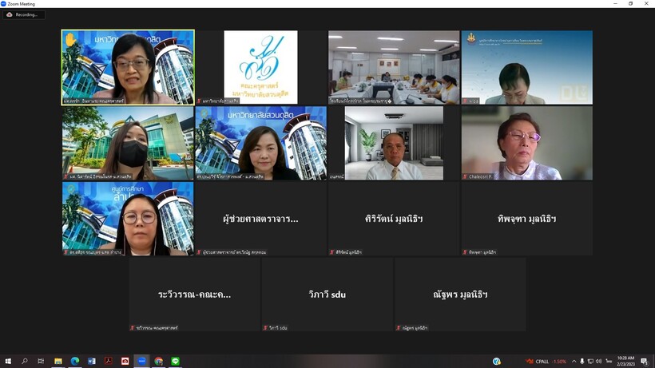Image resolution: width=655 pixels, height=368 pixels.
Task: Open the notification center icon
Action: tap(645, 362)
